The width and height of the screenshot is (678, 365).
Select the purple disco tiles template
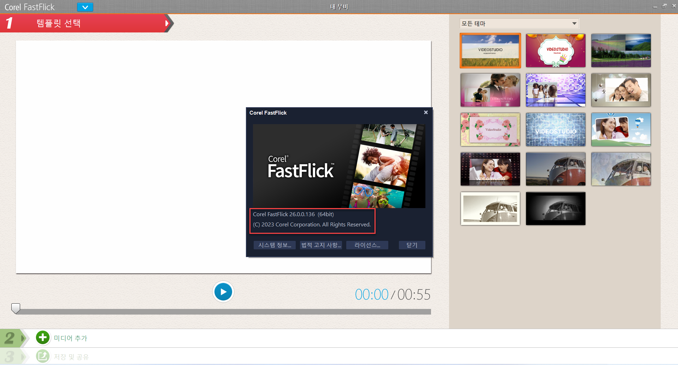pyautogui.click(x=556, y=90)
